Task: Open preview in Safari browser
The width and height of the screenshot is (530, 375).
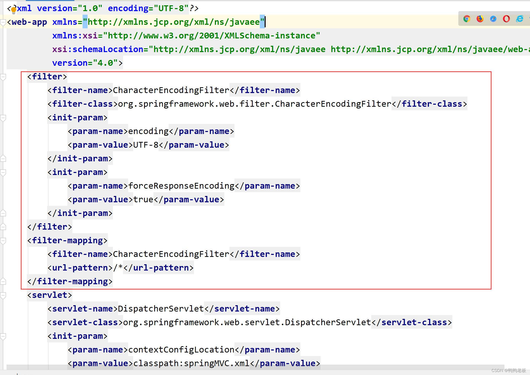Action: [493, 19]
